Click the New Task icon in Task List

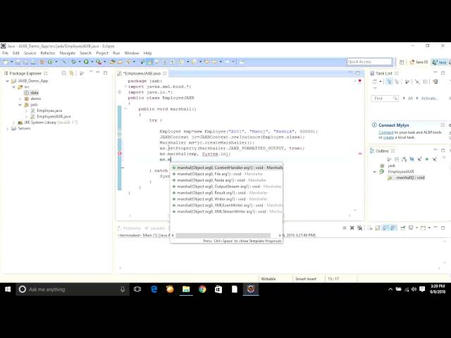tap(374, 82)
